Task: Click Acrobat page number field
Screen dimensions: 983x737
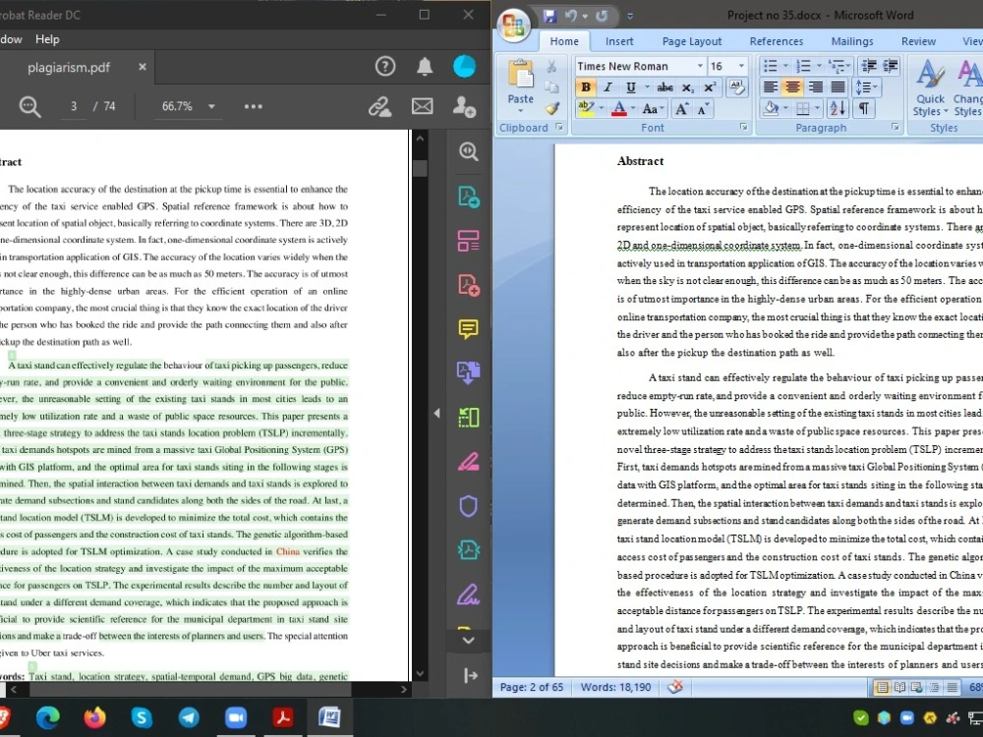Action: coord(74,106)
